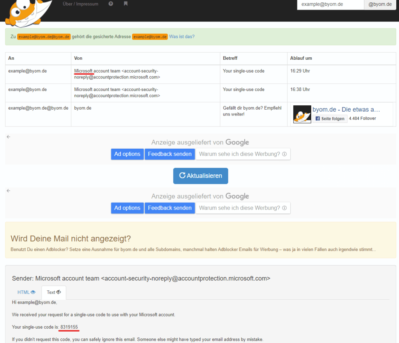Open Über / Impressum menu item

[x=80, y=4]
